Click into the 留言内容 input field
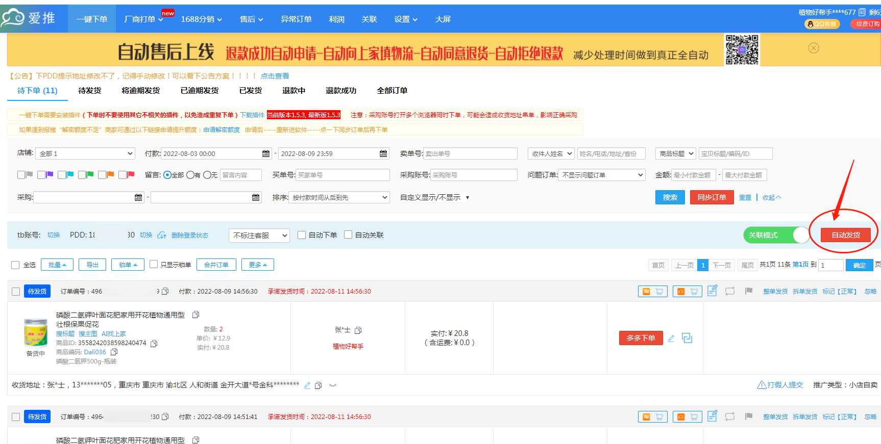This screenshot has width=881, height=444. tap(241, 175)
